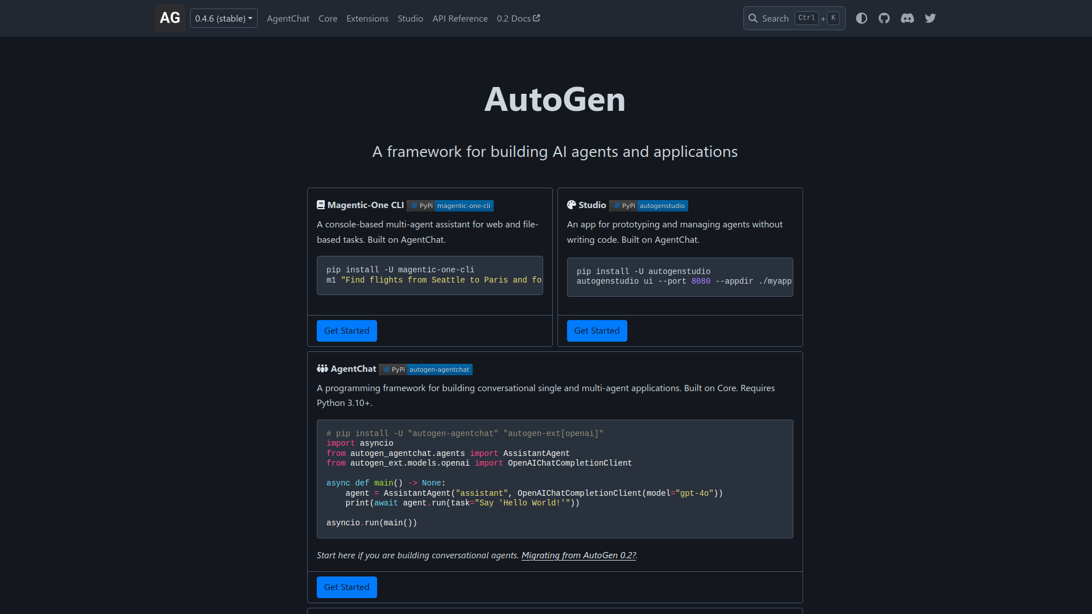Click the AutoGen main heading
The width and height of the screenshot is (1092, 614).
[x=555, y=99]
